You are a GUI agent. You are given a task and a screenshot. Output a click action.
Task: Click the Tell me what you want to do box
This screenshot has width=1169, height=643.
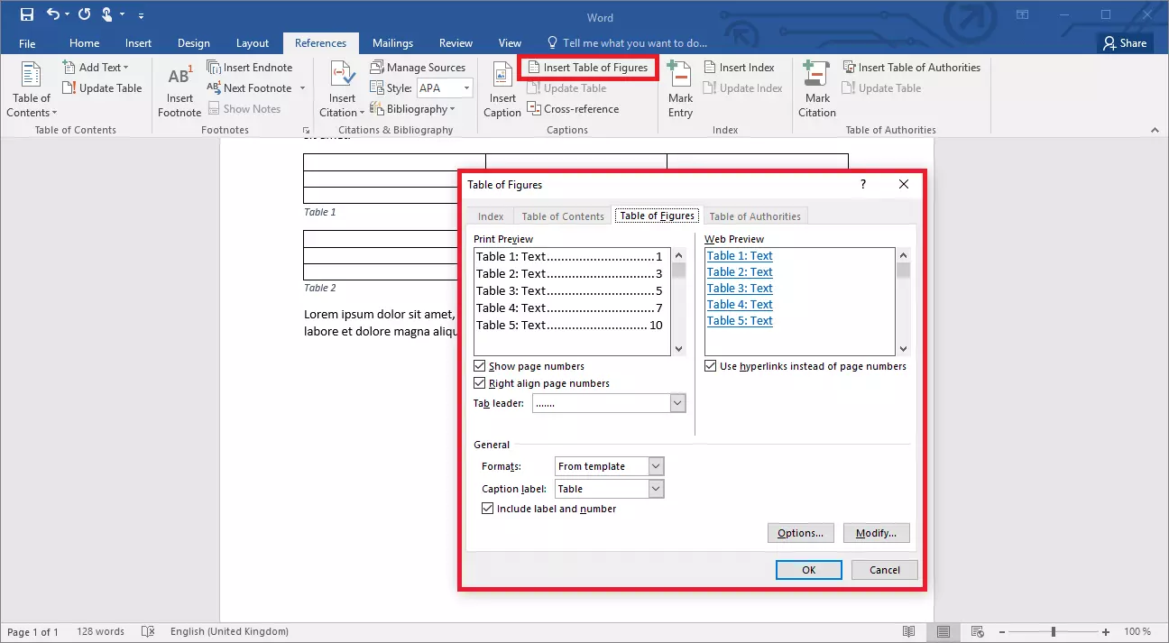[x=627, y=43]
